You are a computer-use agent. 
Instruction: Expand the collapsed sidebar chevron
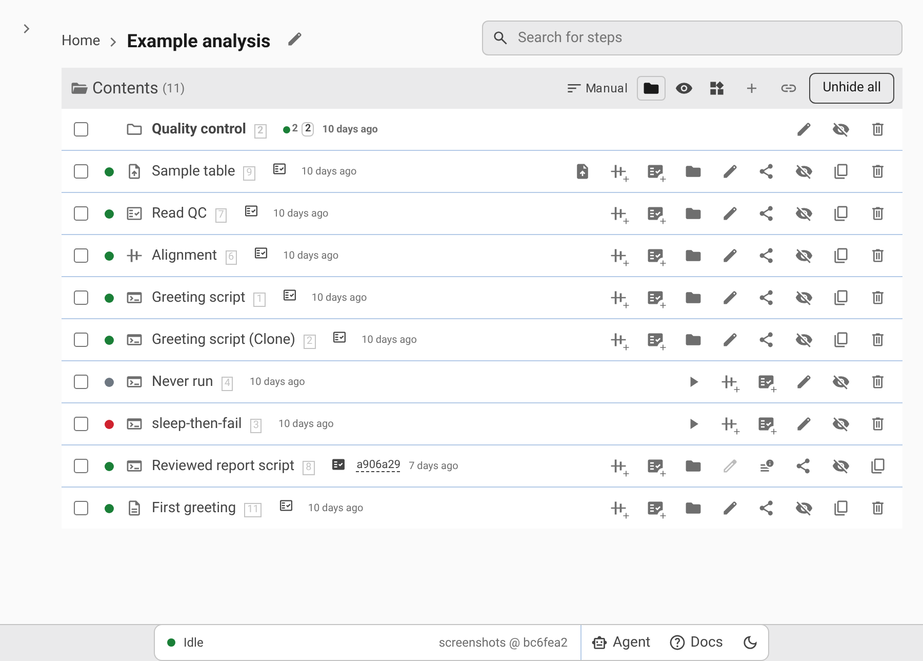(27, 29)
